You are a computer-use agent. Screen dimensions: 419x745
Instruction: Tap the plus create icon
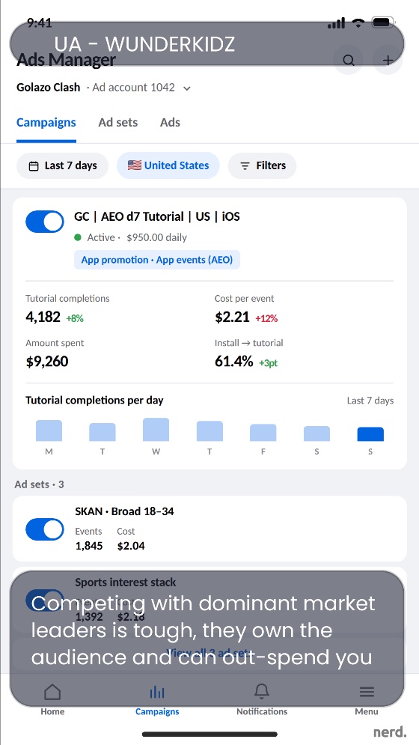click(388, 61)
